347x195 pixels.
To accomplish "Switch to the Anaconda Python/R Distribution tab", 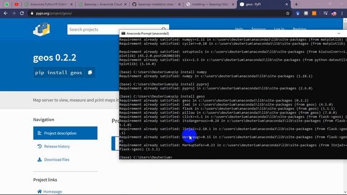I will click(x=49, y=4).
